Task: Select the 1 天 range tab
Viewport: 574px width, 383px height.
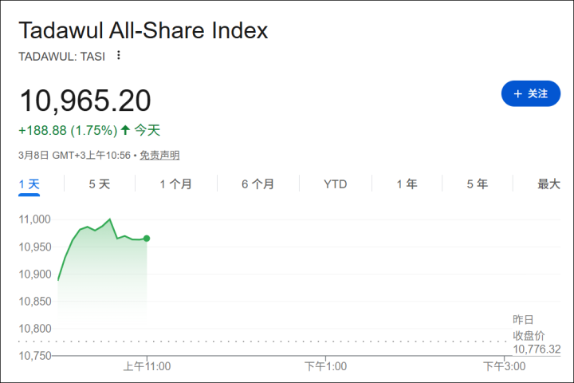Action: pos(29,184)
